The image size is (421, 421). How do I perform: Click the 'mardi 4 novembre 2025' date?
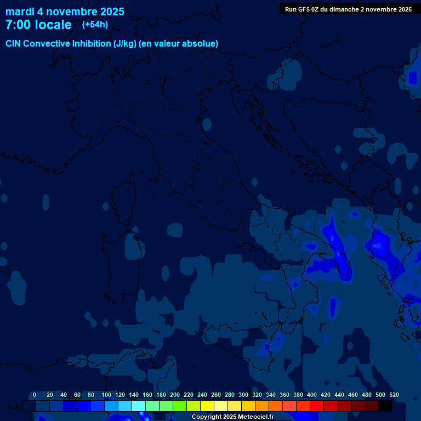click(x=65, y=12)
